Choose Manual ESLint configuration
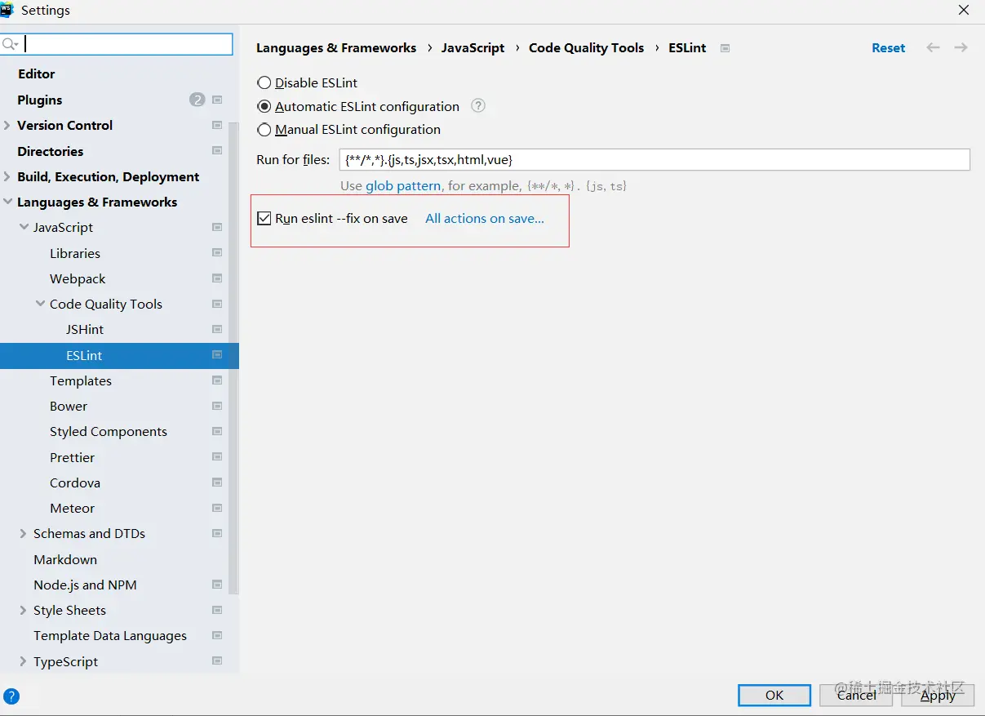Screen dimensions: 985x716 [x=264, y=129]
